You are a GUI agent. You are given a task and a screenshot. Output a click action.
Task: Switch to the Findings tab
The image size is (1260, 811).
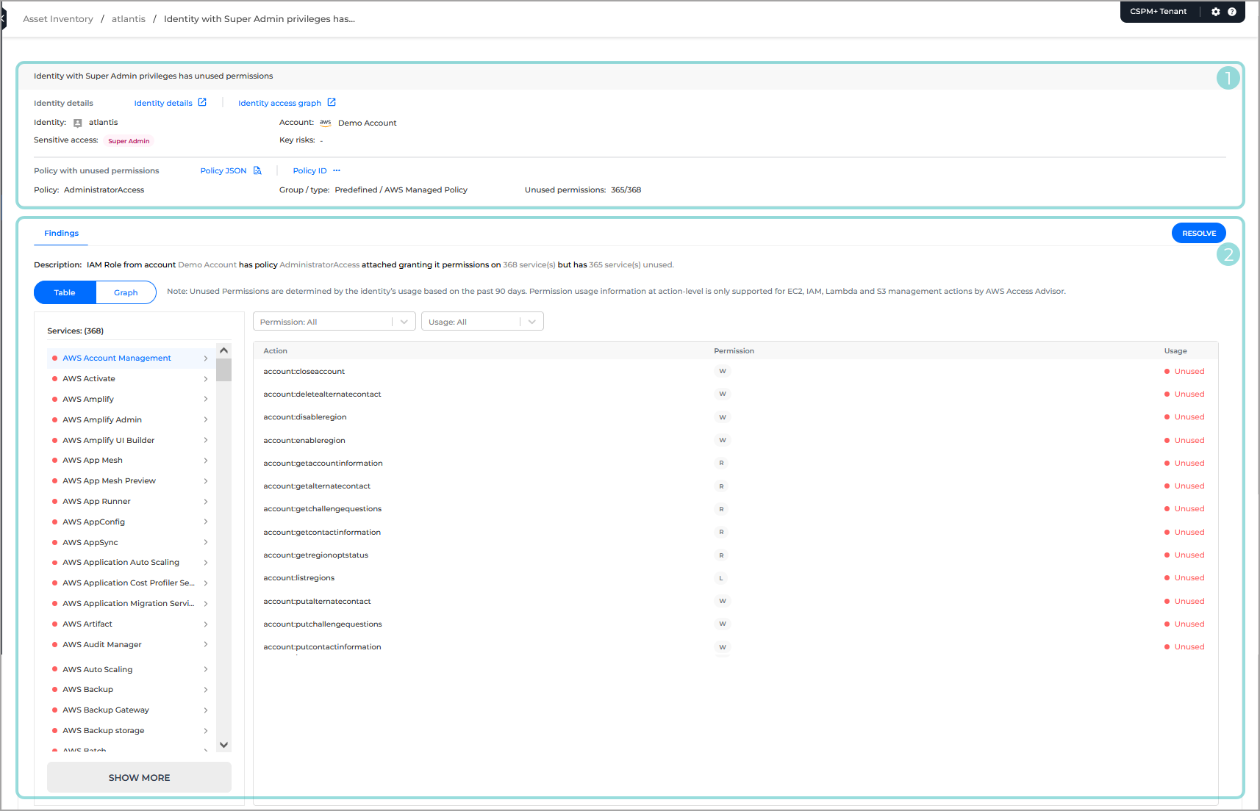[x=60, y=233]
